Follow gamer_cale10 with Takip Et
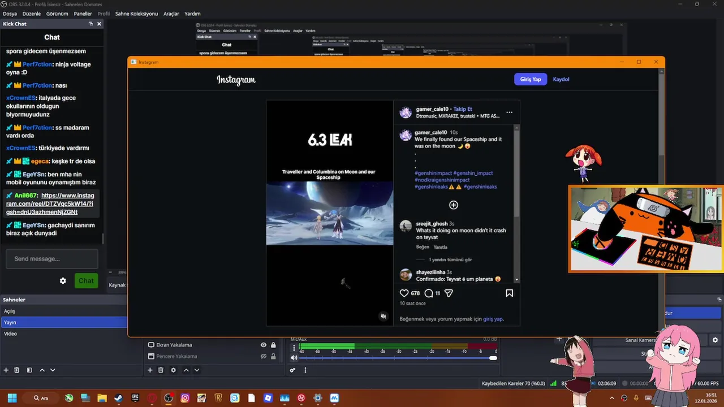724x407 pixels. pyautogui.click(x=463, y=109)
